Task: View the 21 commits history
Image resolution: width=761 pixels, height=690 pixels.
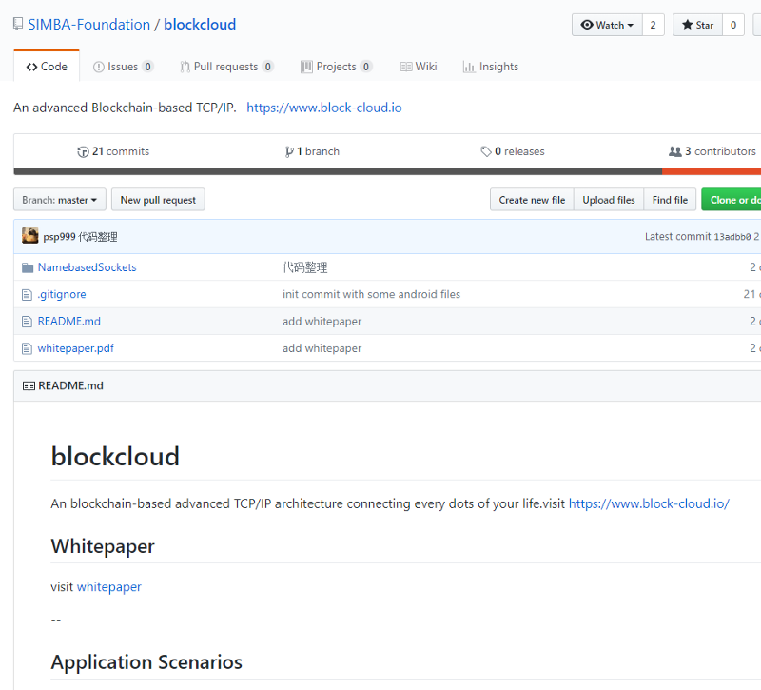Action: point(113,151)
